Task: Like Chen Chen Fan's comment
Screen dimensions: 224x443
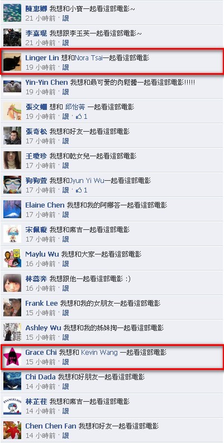Action: pyautogui.click(x=65, y=436)
